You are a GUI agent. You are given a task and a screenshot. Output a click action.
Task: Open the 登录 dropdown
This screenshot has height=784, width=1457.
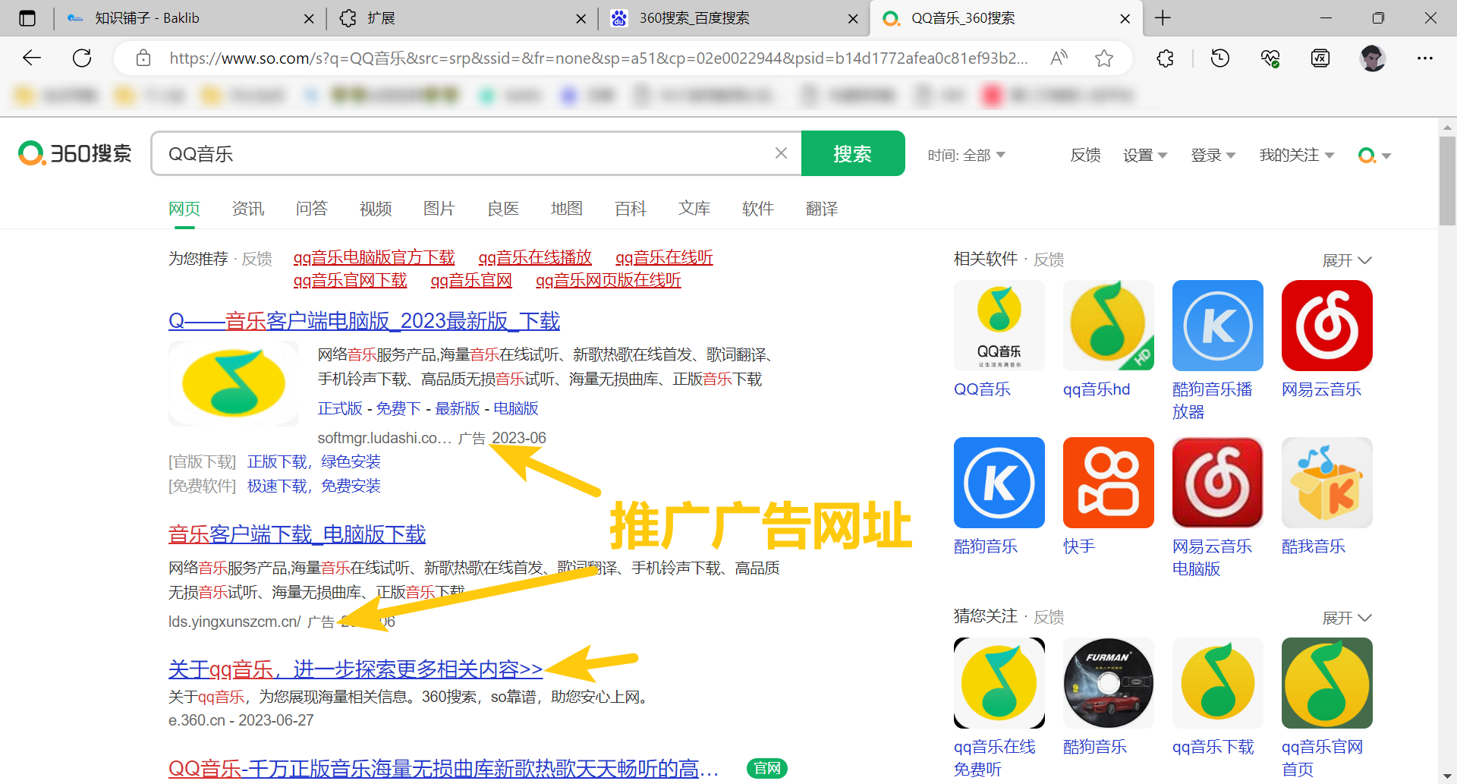1213,155
